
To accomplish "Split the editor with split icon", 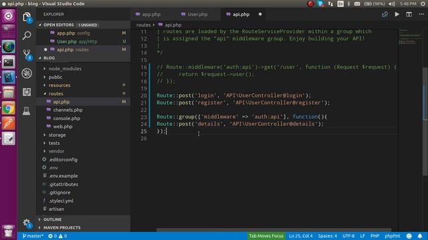I will (x=409, y=14).
